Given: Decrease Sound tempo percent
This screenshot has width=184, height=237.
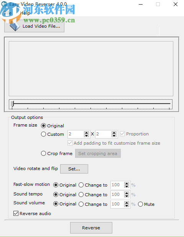Looking at the screenshot, I should [x=127, y=196].
